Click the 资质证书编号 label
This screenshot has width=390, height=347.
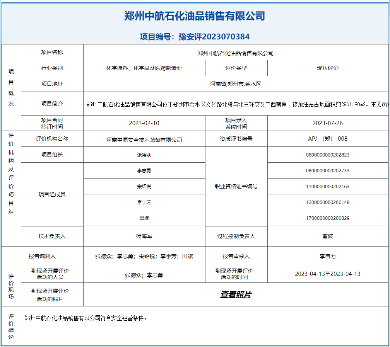[x=236, y=139]
